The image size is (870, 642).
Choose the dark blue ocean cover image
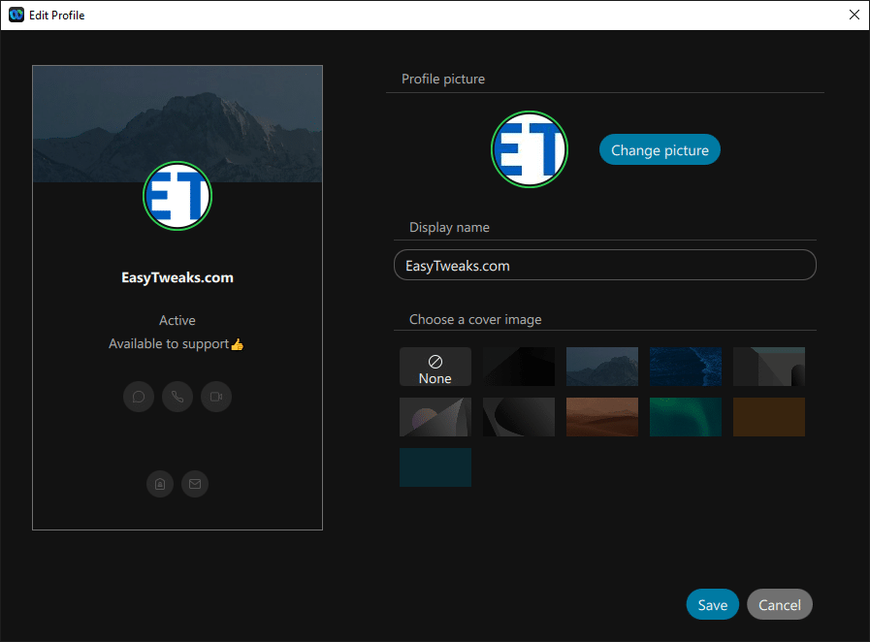686,367
